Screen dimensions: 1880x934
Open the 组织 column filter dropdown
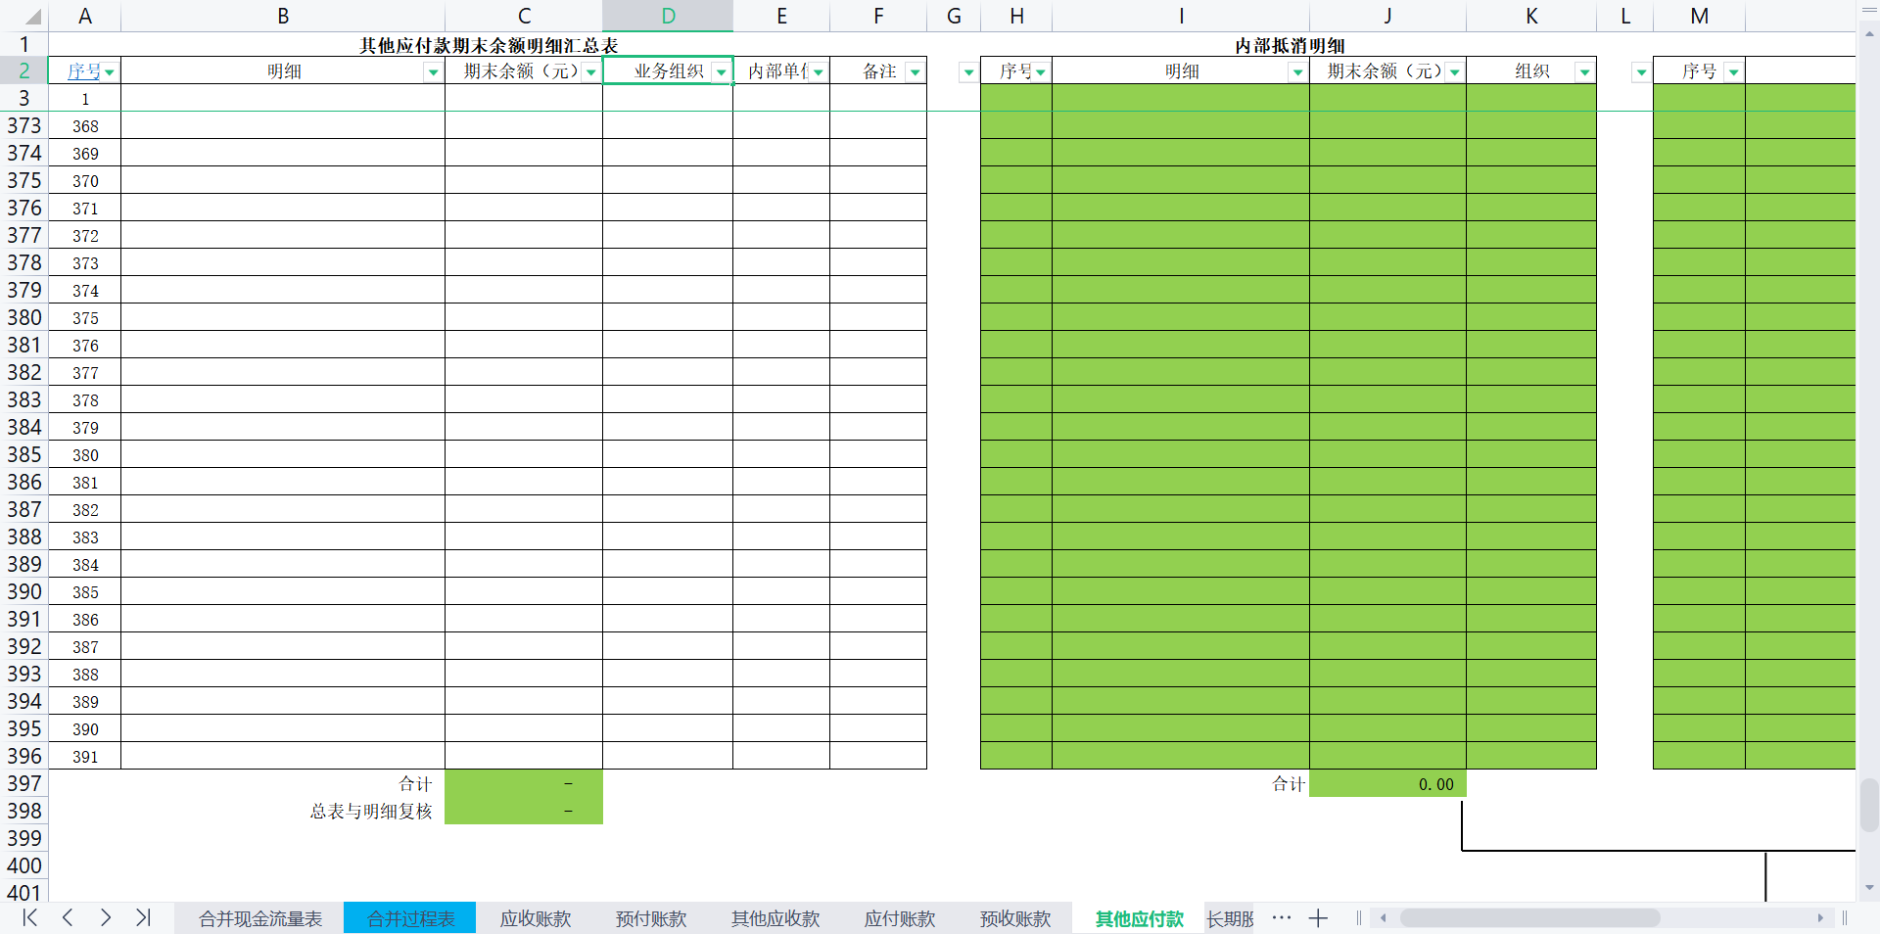coord(1585,71)
